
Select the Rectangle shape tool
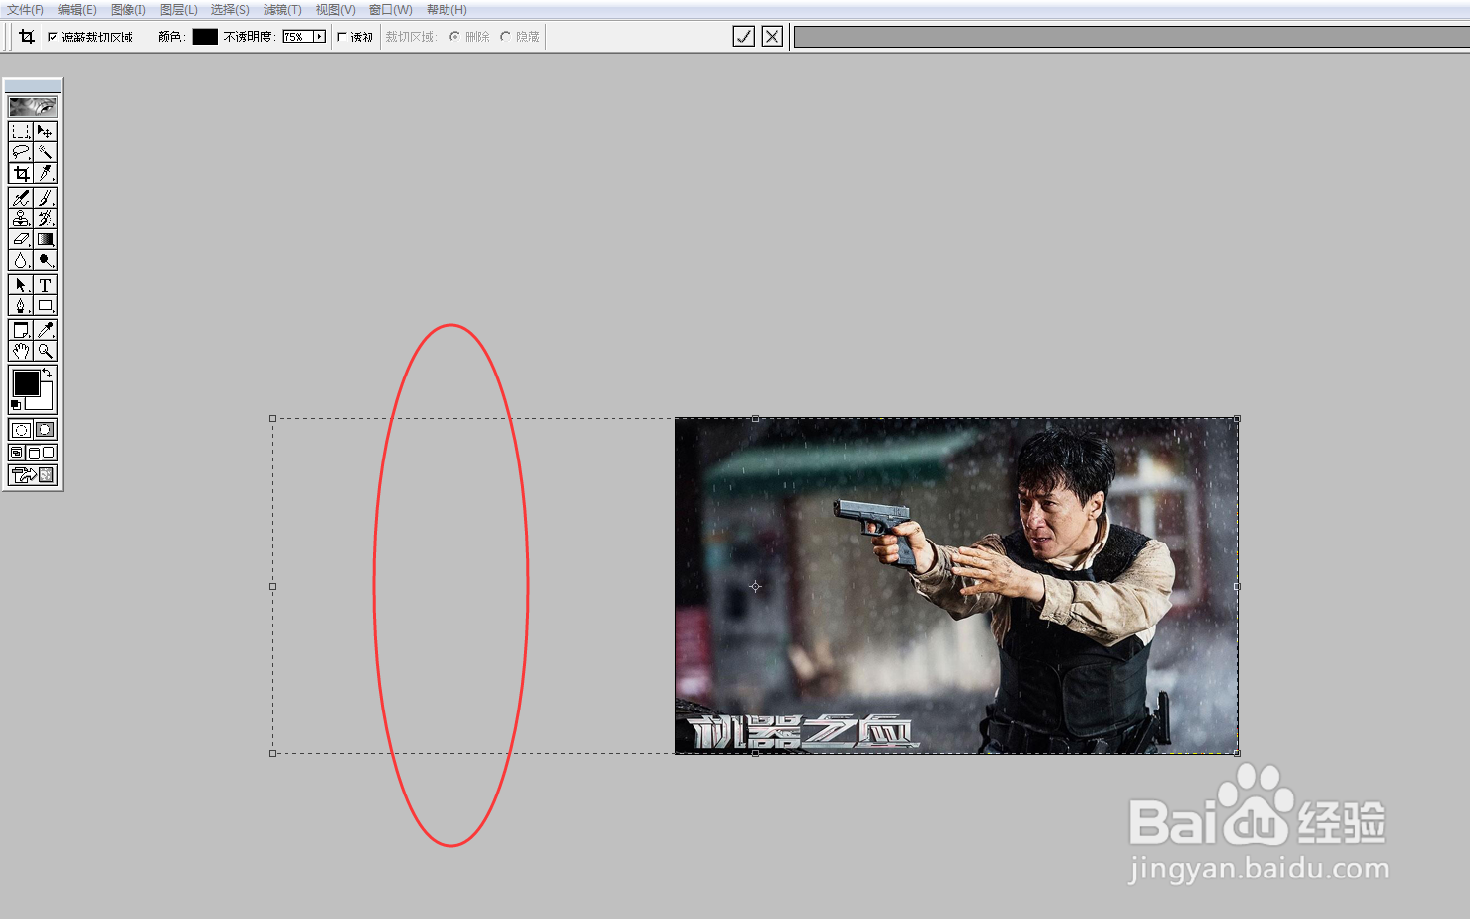pyautogui.click(x=45, y=305)
